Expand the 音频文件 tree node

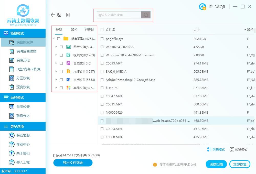[56, 63]
